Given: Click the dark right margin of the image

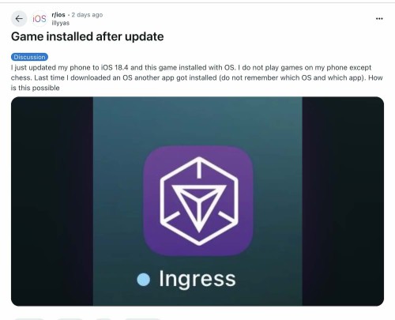Looking at the screenshot, I should [x=343, y=201].
